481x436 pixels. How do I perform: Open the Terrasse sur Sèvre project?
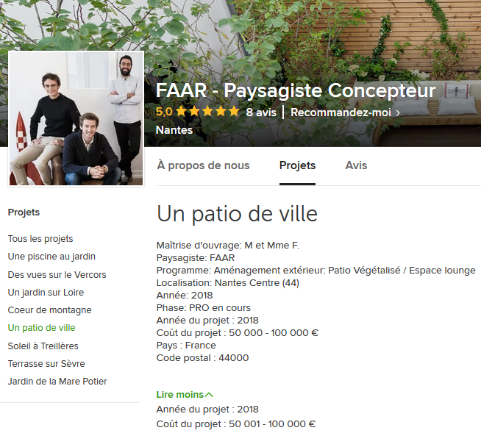[x=46, y=364]
